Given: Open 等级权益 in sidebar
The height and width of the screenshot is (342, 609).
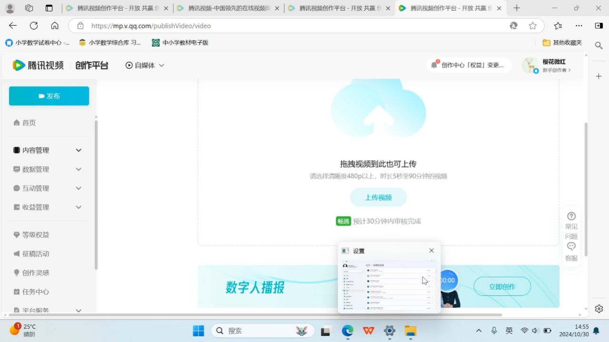Looking at the screenshot, I should 36,235.
